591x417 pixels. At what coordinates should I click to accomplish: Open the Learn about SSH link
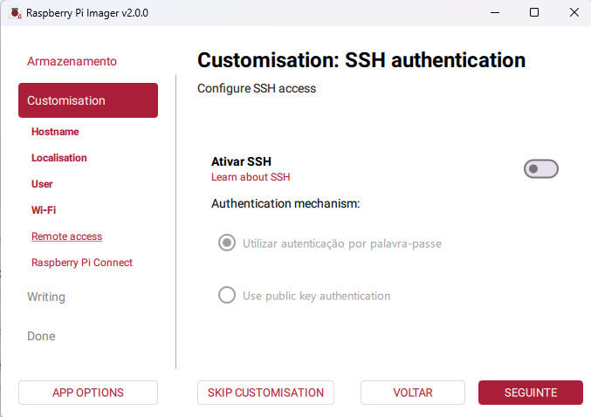(251, 177)
